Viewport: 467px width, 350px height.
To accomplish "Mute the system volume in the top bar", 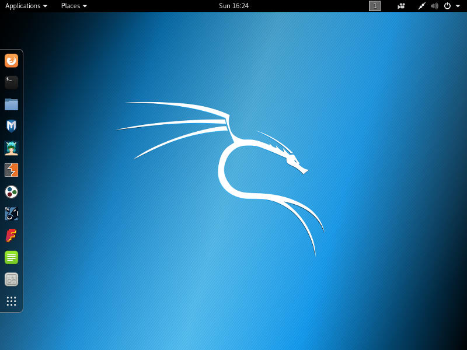I will tap(434, 6).
